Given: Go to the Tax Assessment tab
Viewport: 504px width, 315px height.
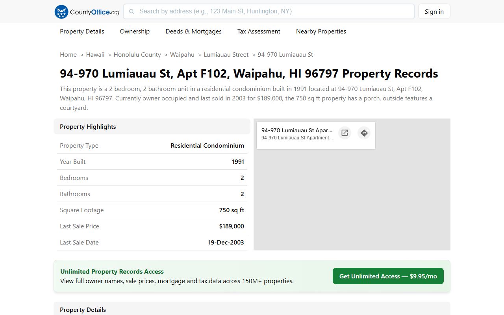Looking at the screenshot, I should coord(259,31).
